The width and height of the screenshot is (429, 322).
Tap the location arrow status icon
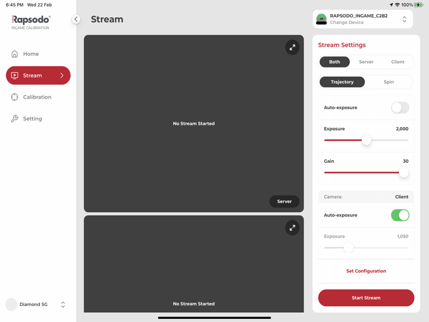tap(391, 5)
